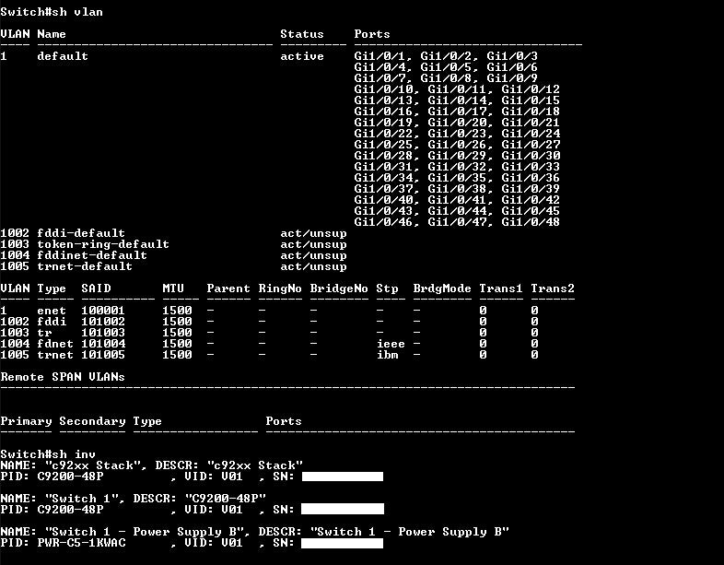Select the 'default' VLAN name
724x565 pixels.
point(63,56)
